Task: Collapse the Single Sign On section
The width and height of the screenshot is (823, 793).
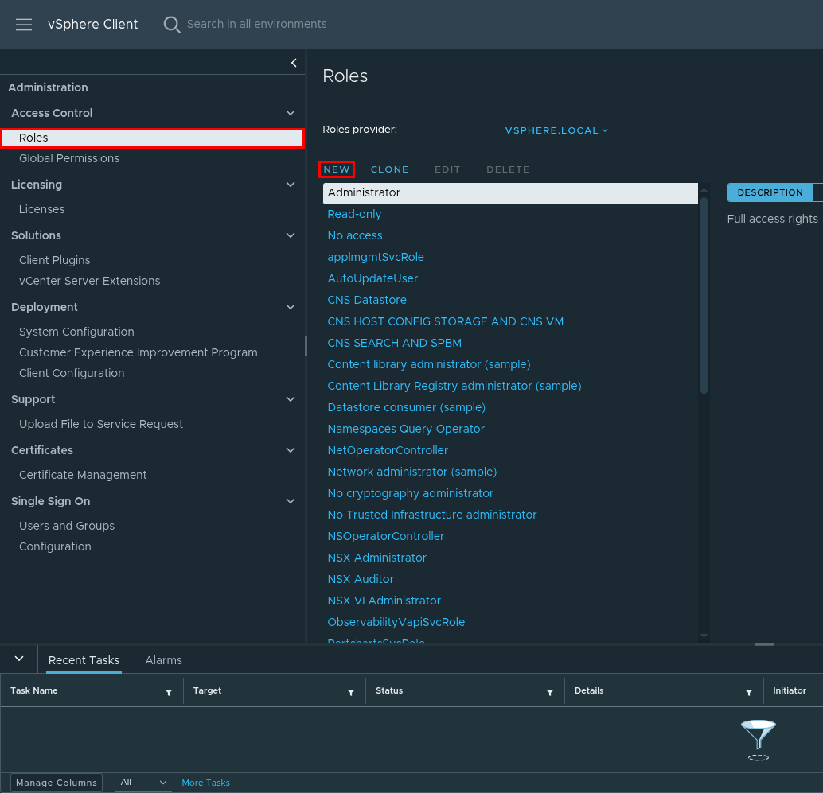Action: [x=291, y=501]
